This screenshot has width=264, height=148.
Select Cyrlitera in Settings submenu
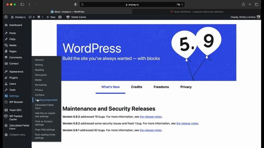40,95
